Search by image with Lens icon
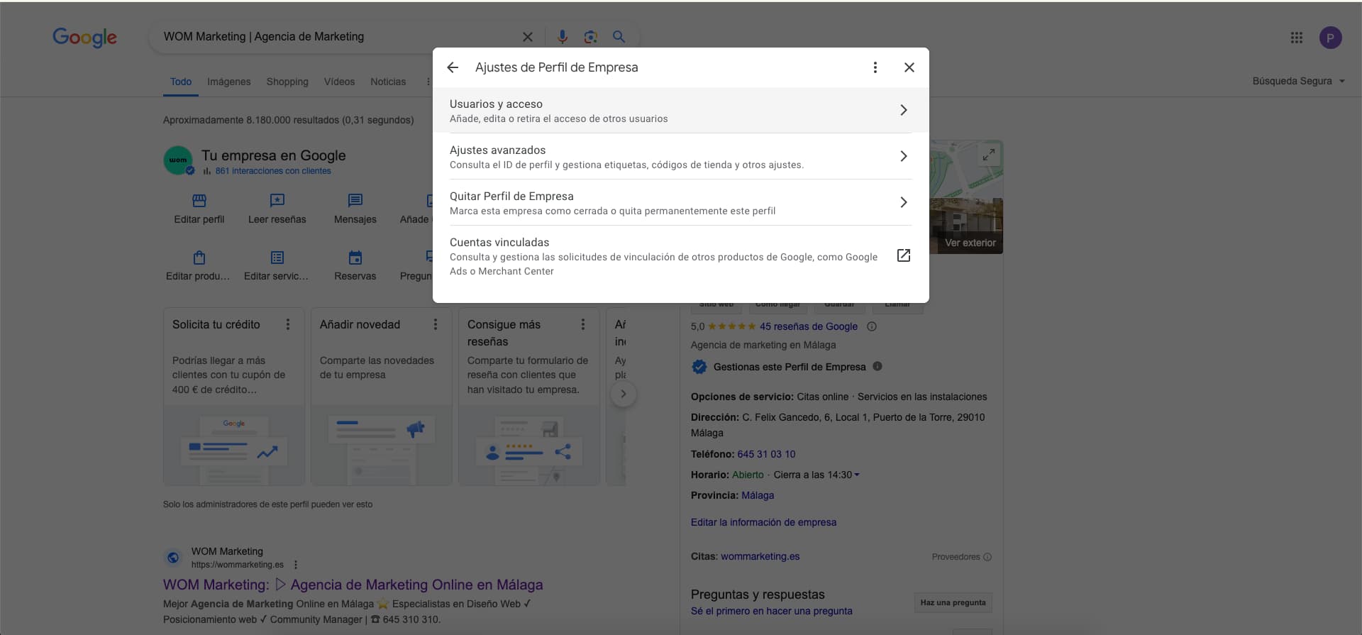1362x635 pixels. (x=590, y=37)
